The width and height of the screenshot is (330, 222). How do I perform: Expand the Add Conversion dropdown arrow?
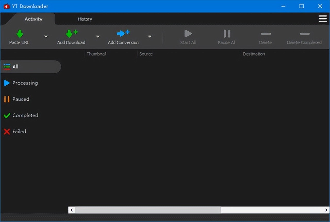(x=150, y=37)
